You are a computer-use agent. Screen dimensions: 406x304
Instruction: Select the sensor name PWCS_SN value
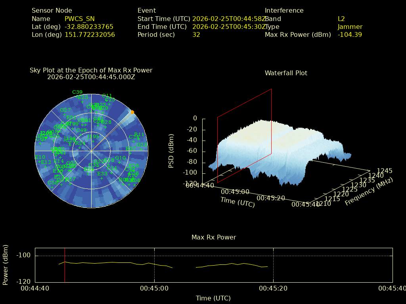[79, 19]
